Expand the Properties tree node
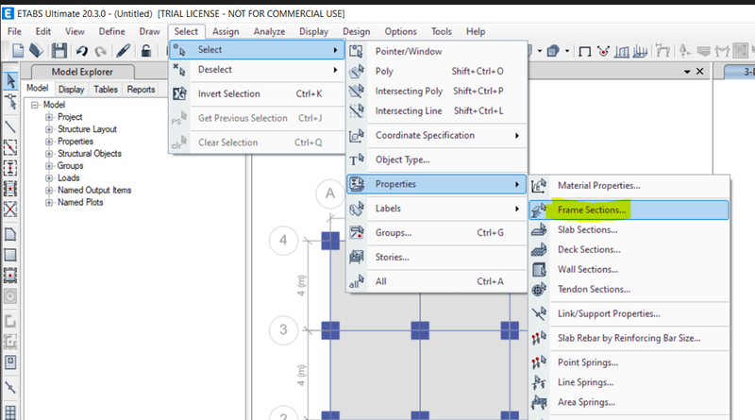The width and height of the screenshot is (755, 420). coord(49,142)
